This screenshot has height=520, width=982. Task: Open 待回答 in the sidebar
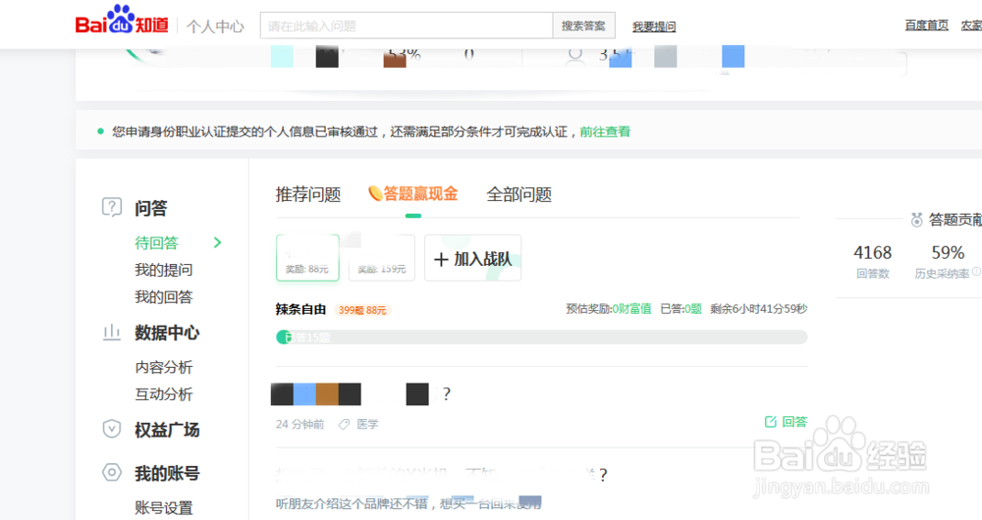point(156,242)
